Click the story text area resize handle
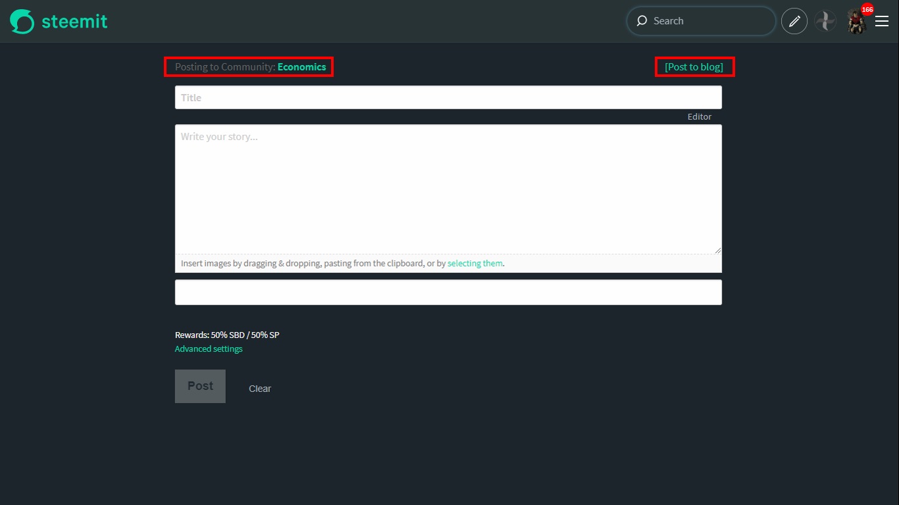Screen dimensions: 899x505 click(717, 249)
